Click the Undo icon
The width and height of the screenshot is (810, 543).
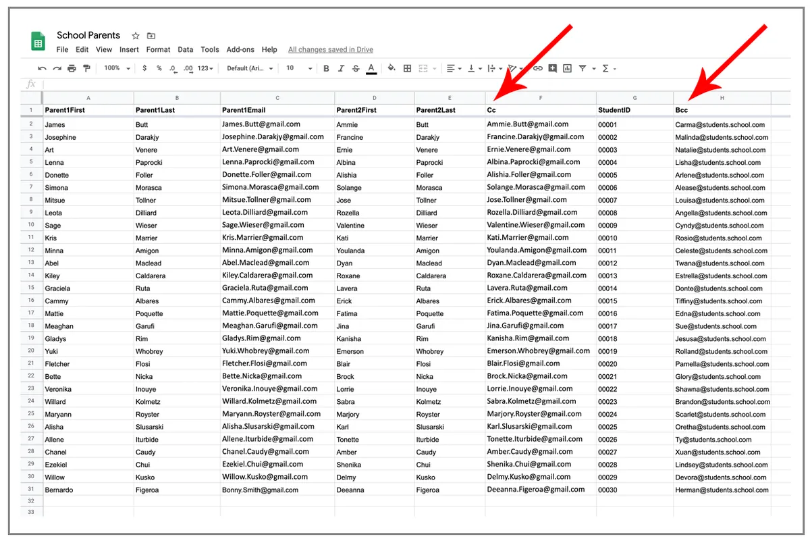pyautogui.click(x=43, y=68)
